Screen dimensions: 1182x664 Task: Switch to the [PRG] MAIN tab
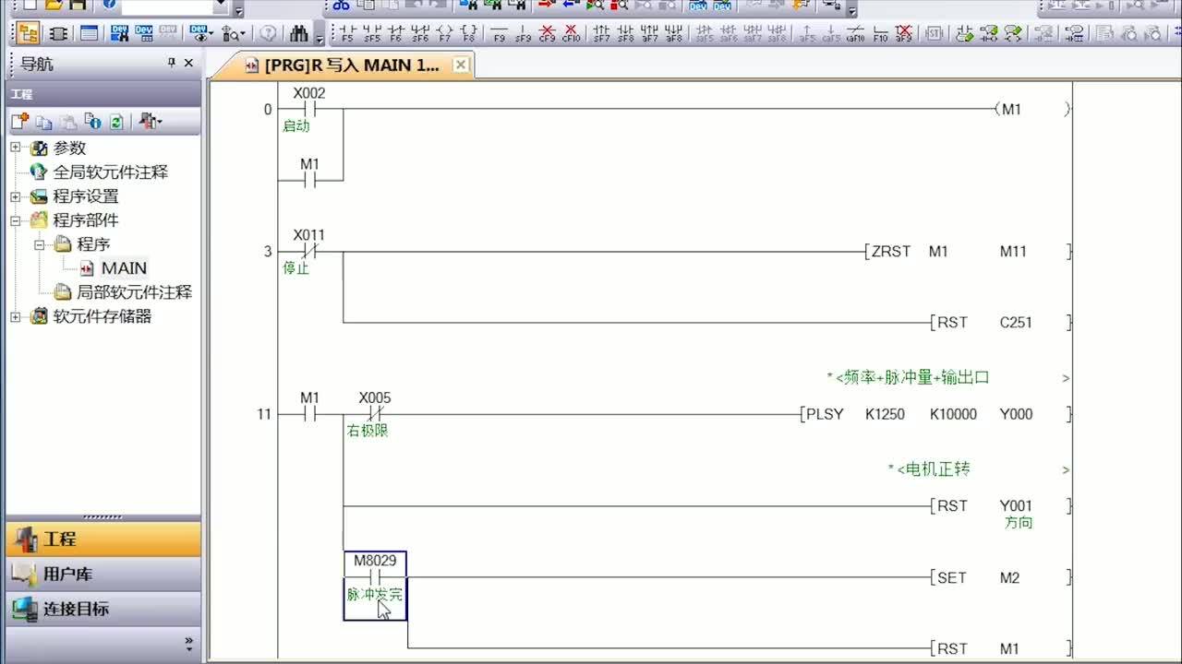[x=351, y=65]
